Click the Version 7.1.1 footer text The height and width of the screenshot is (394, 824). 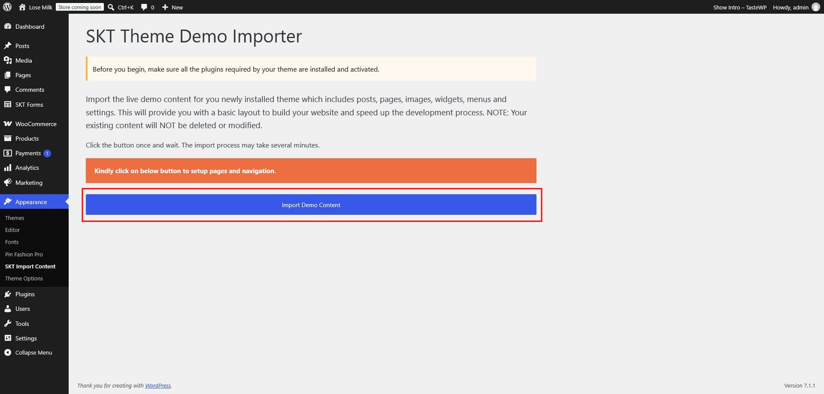tap(799, 385)
